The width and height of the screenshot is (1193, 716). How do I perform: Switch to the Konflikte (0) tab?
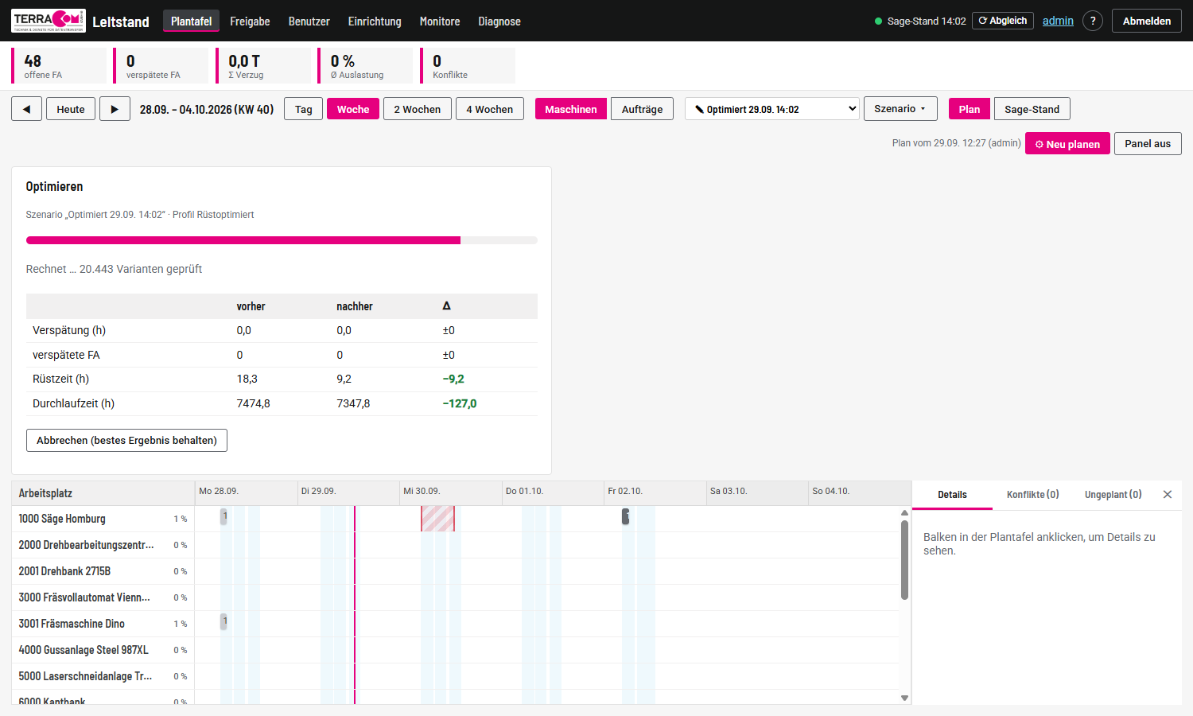tap(1032, 494)
